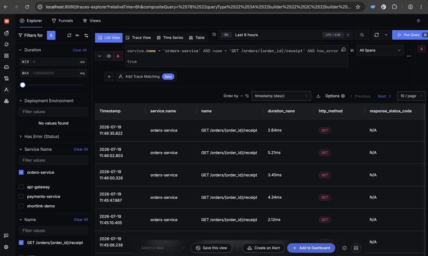
Task: Reset filters with the sync icon
Action: (x=69, y=35)
